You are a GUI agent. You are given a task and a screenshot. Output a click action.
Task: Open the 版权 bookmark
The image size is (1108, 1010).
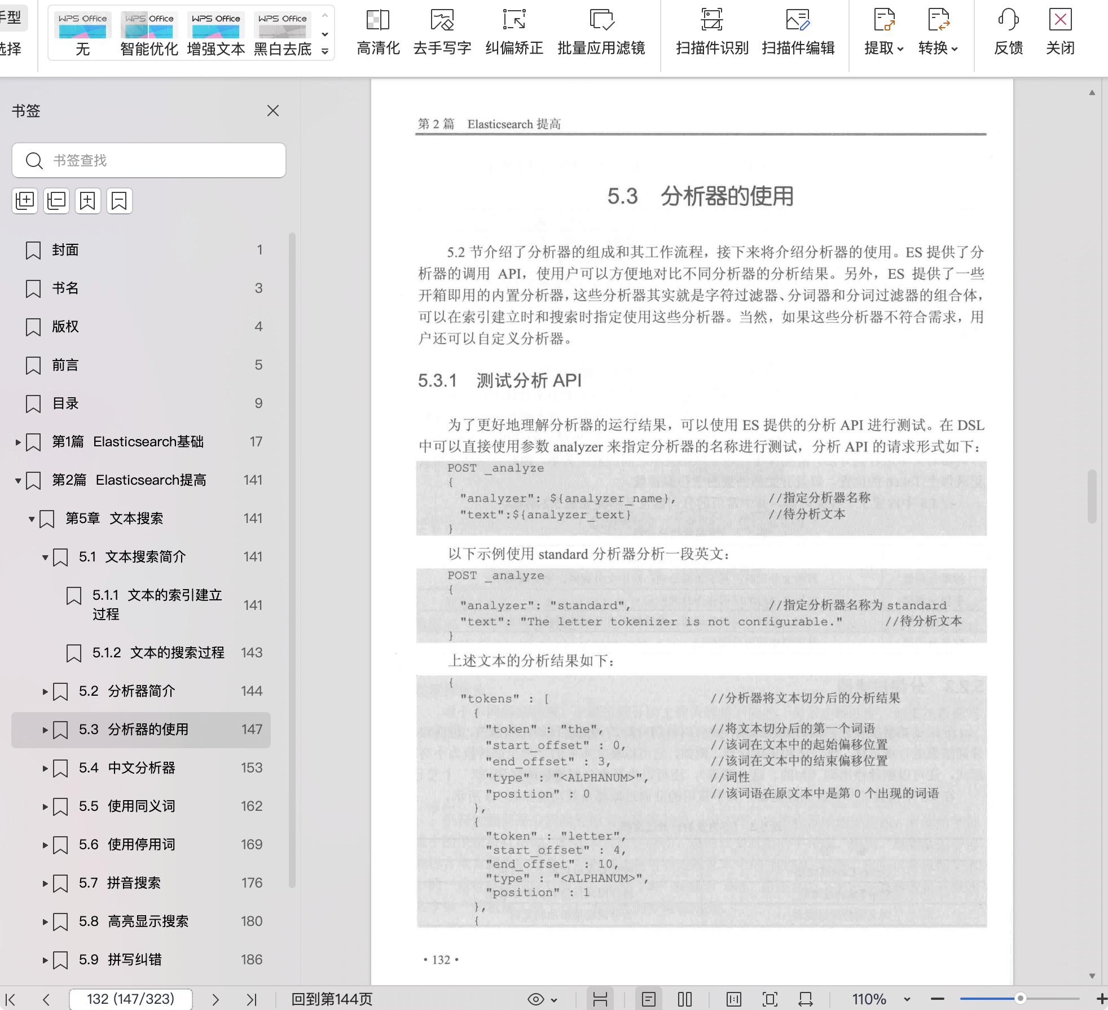[141, 327]
